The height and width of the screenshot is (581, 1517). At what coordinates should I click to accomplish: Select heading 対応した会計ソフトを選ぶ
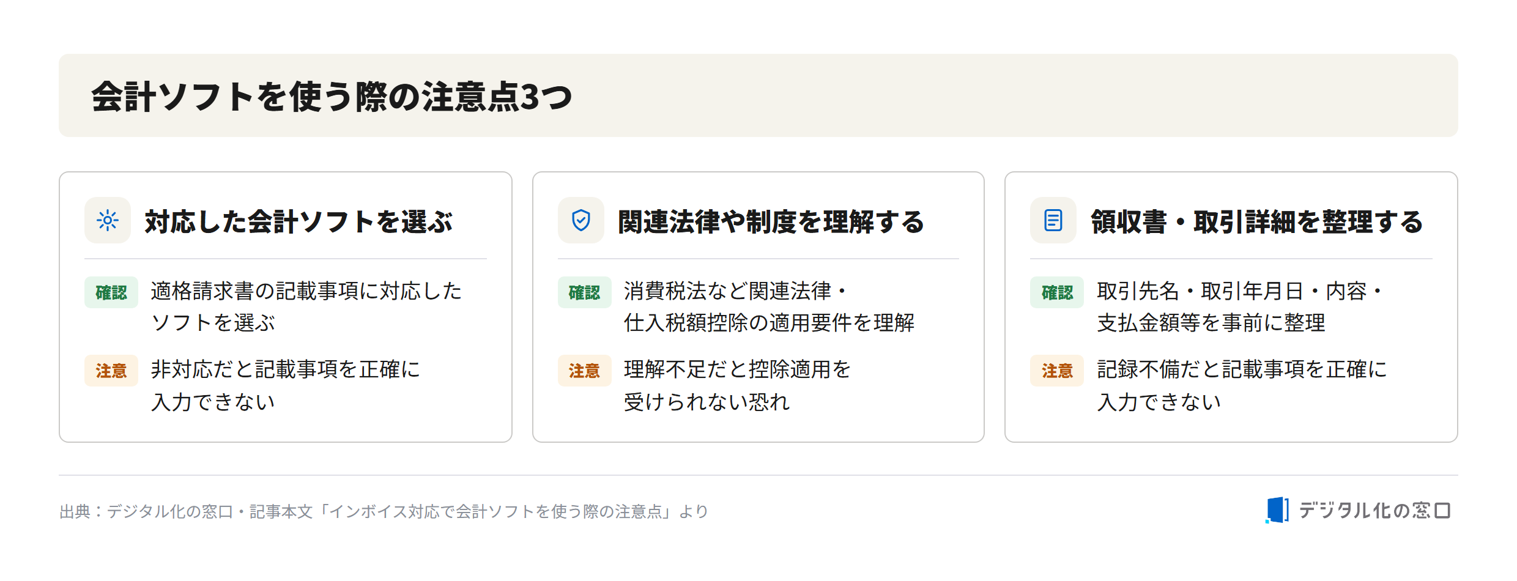299,221
